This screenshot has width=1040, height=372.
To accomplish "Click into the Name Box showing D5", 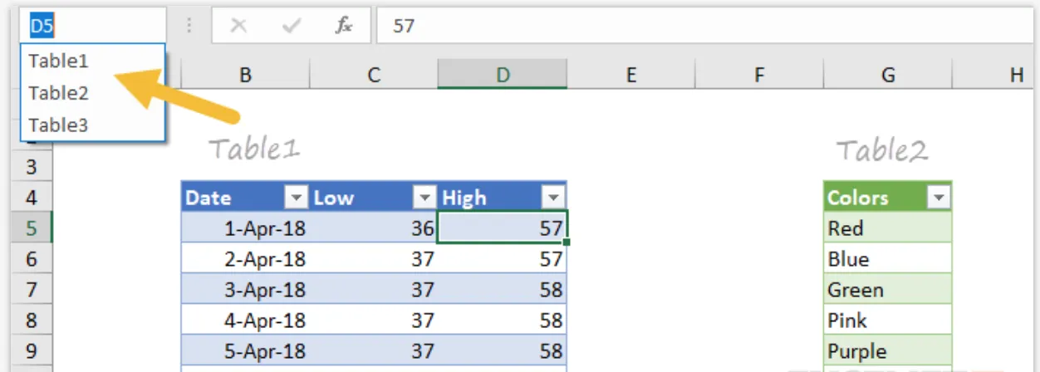I will (x=93, y=26).
